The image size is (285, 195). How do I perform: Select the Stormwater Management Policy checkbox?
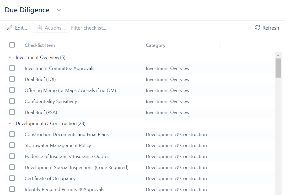[12, 145]
